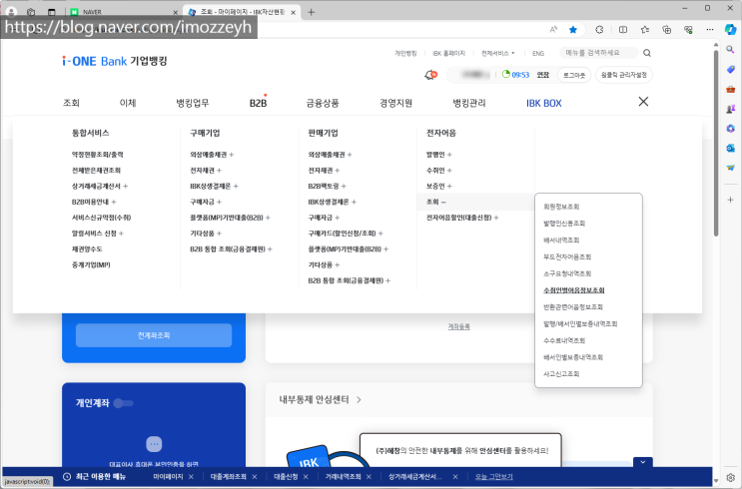Open the tab actions menu icon
The width and height of the screenshot is (742, 489).
coord(52,12)
